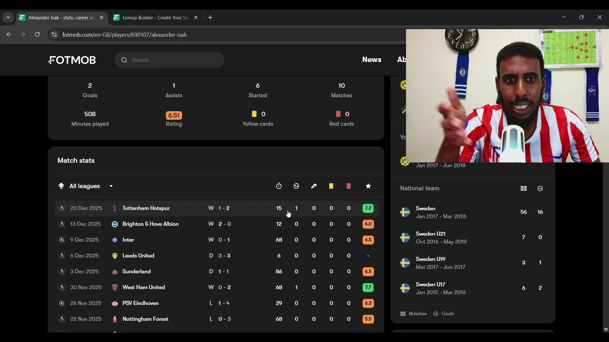Click the goals football column icon
This screenshot has width=609, height=342.
click(x=296, y=186)
